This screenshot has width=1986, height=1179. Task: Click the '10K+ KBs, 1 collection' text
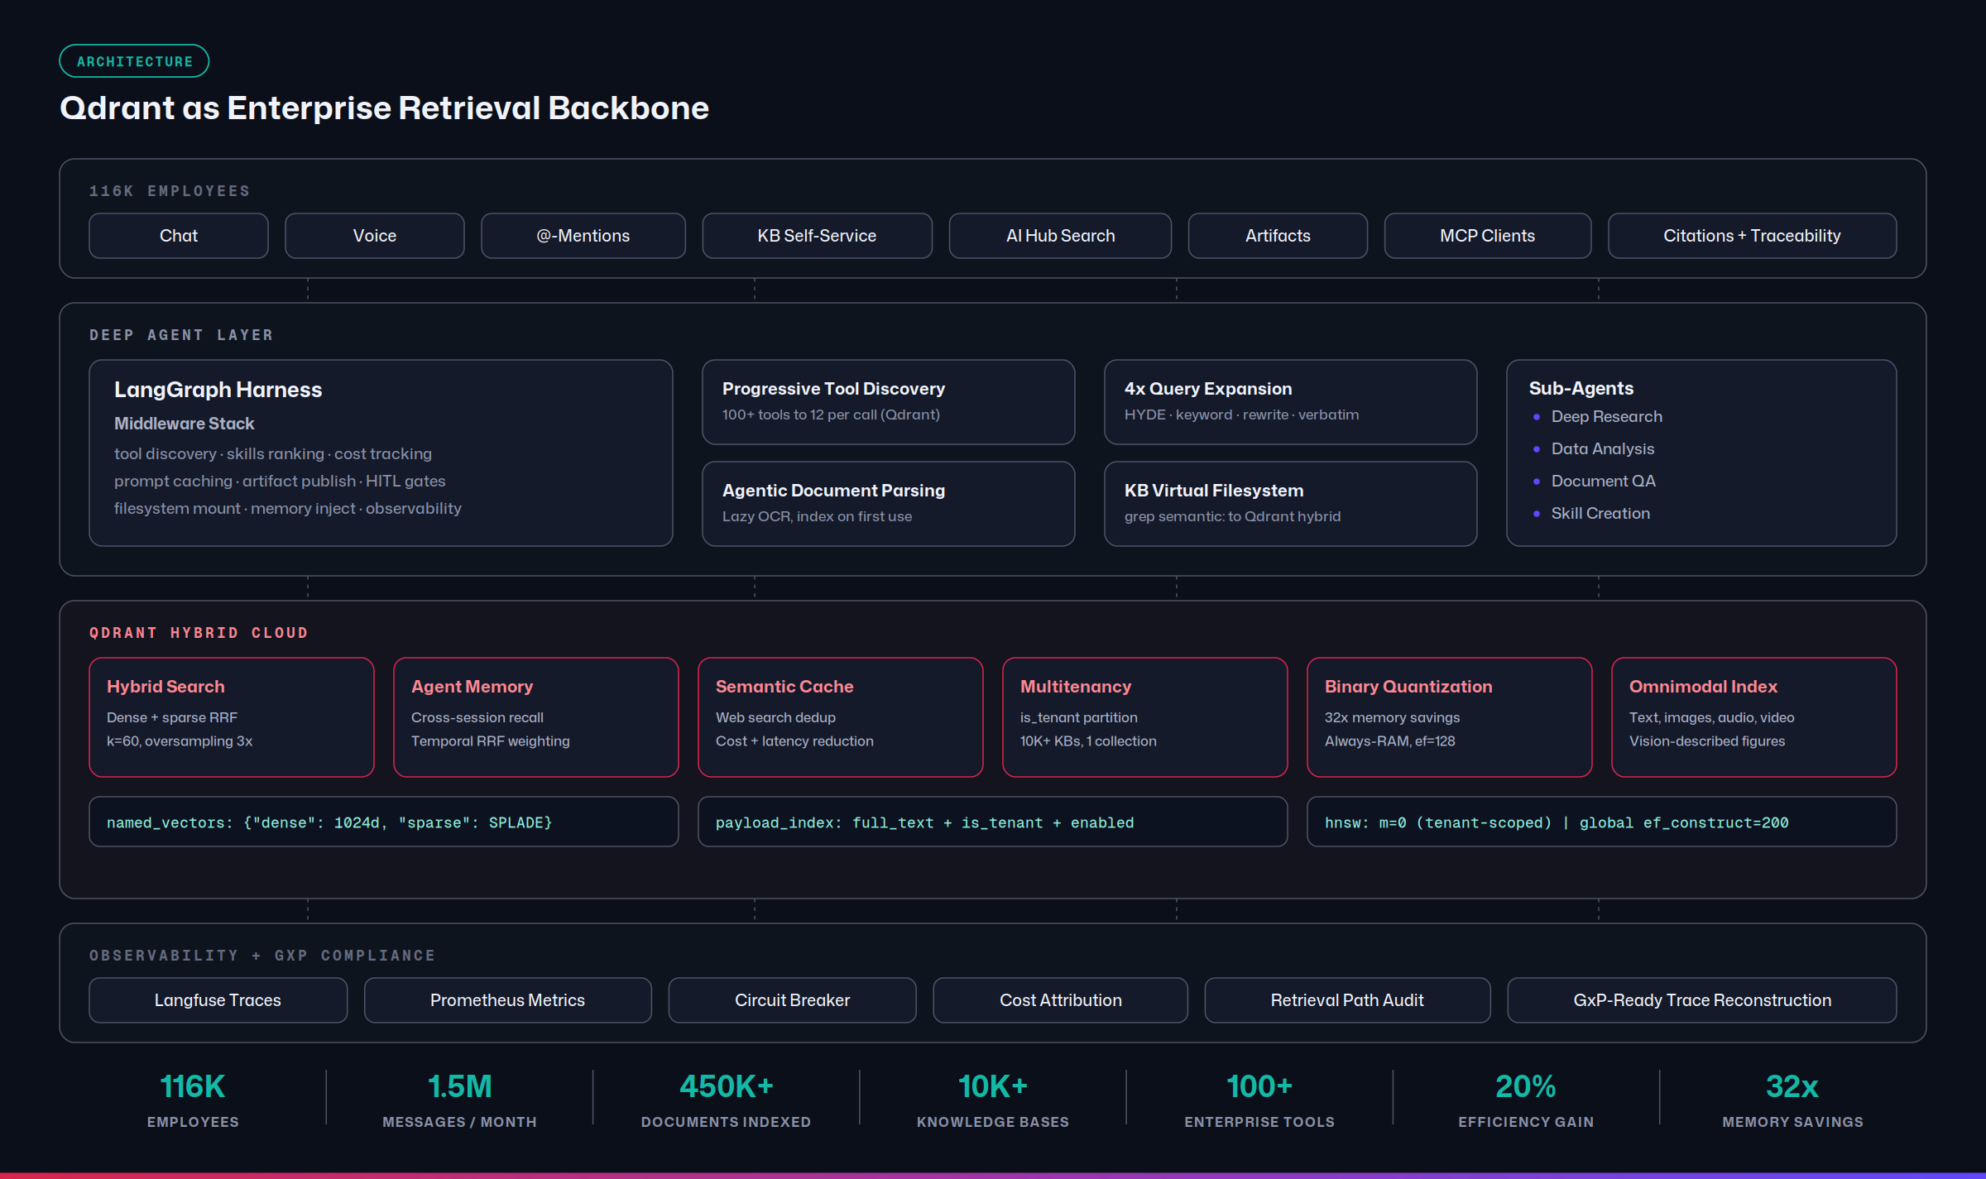[x=1088, y=741]
